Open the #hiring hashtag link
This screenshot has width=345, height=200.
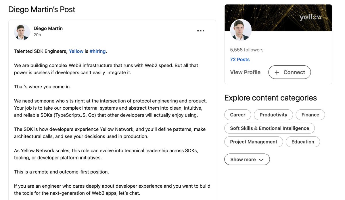click(98, 51)
